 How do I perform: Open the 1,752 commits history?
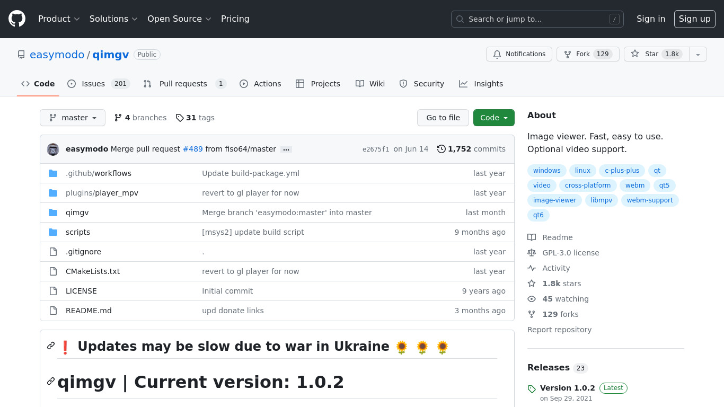471,149
